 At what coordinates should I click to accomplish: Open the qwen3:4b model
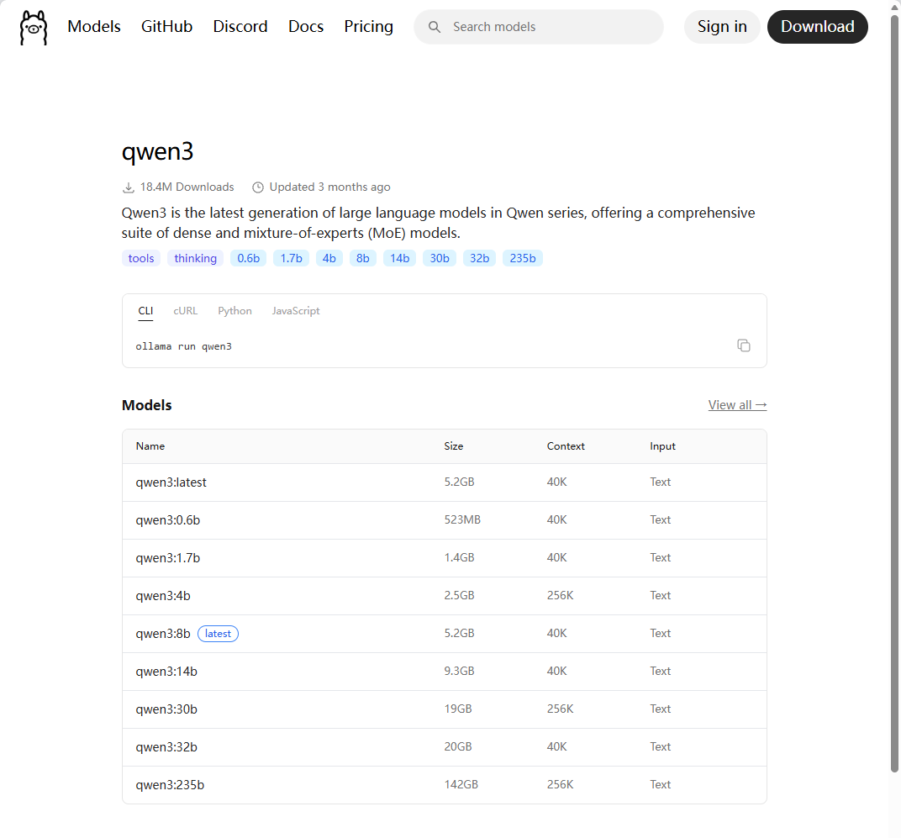point(162,596)
